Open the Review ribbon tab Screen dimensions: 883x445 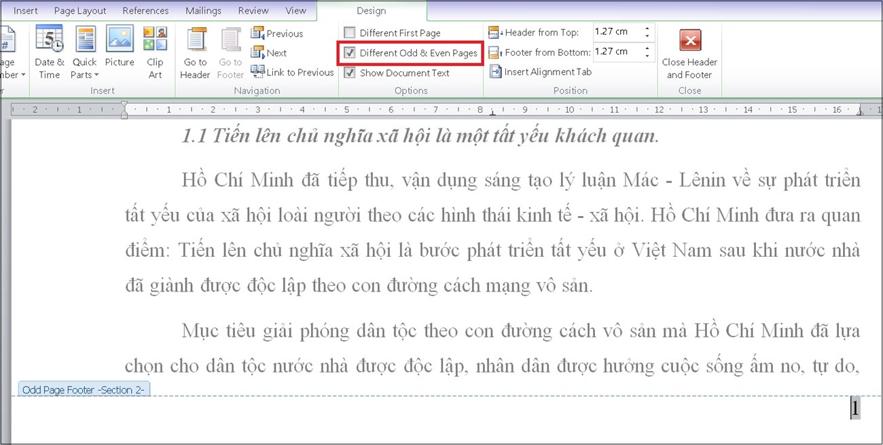[253, 10]
